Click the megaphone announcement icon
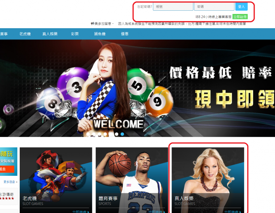Viewport: 275px width, 213px height. tap(93, 24)
